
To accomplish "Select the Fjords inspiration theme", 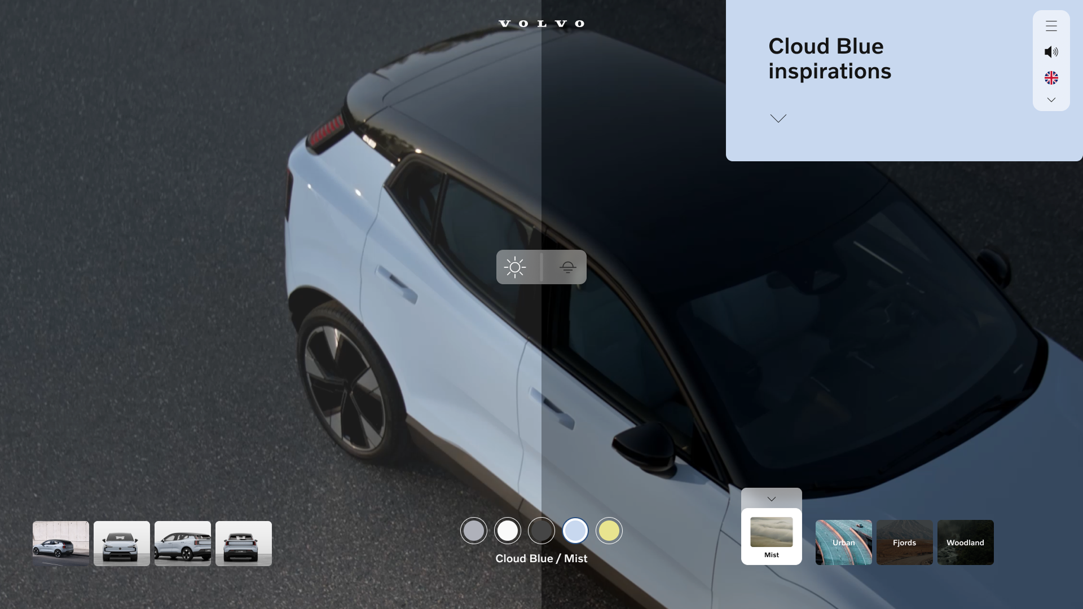I will click(x=904, y=542).
